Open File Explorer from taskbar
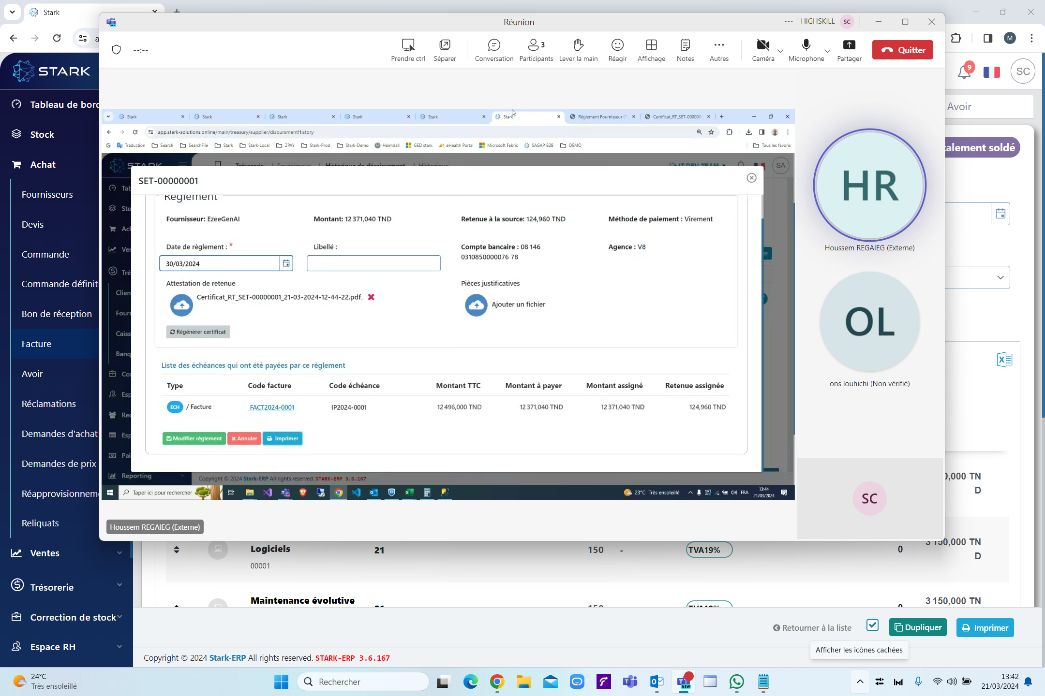 click(523, 681)
